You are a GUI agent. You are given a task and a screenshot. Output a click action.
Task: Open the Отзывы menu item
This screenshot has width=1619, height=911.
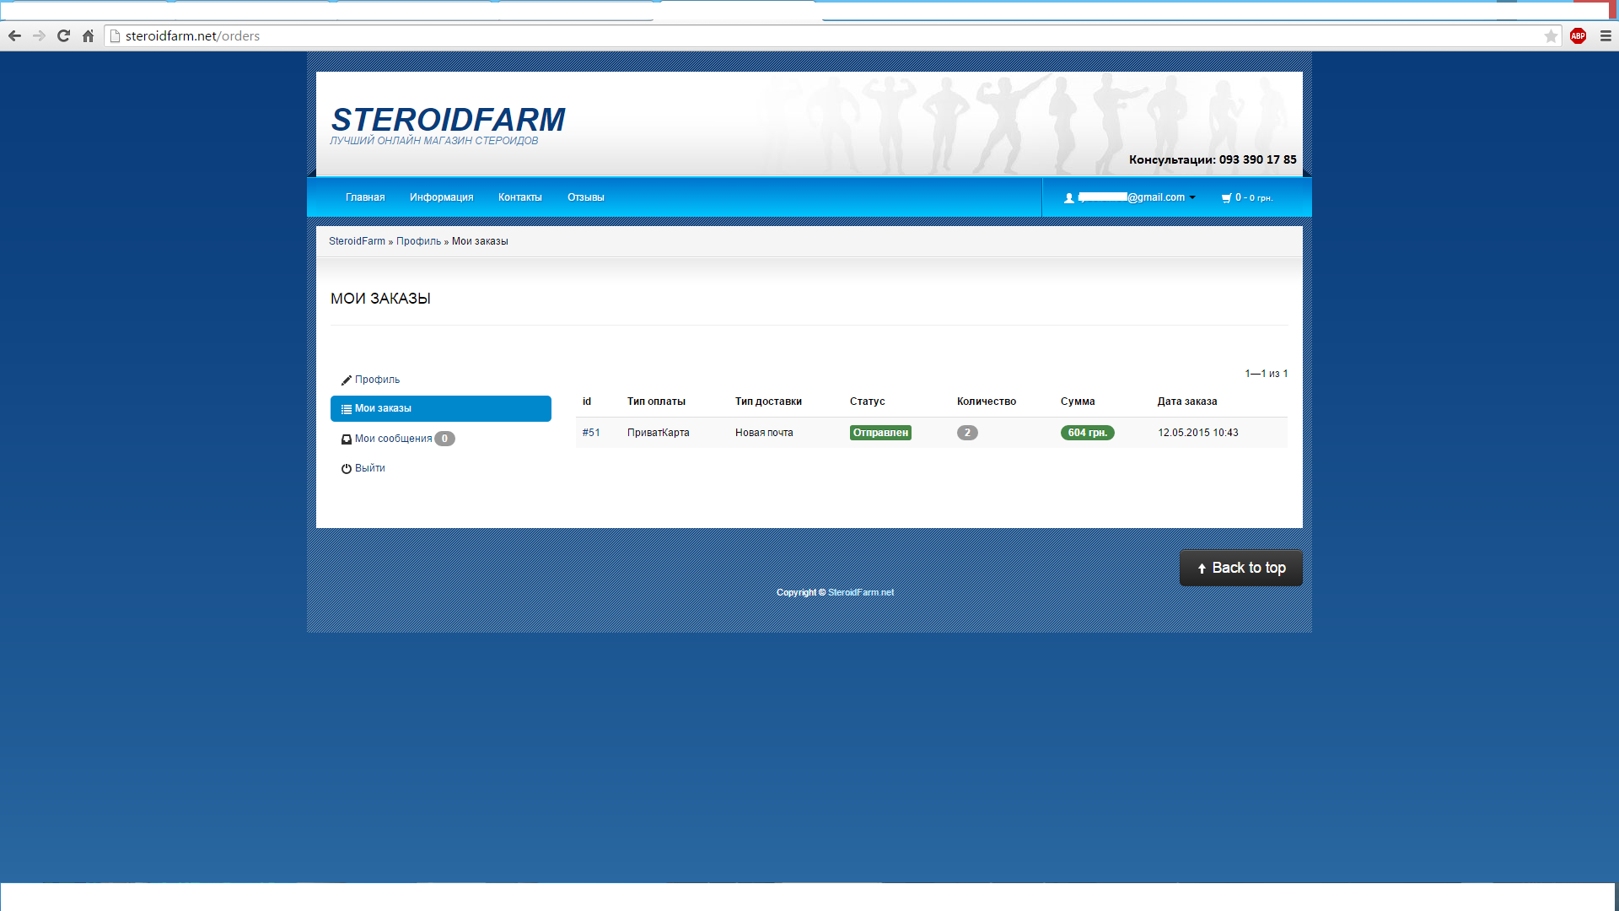coord(585,197)
